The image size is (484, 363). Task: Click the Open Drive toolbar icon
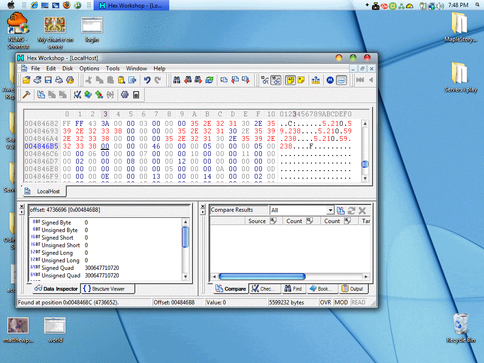pyautogui.click(x=38, y=80)
